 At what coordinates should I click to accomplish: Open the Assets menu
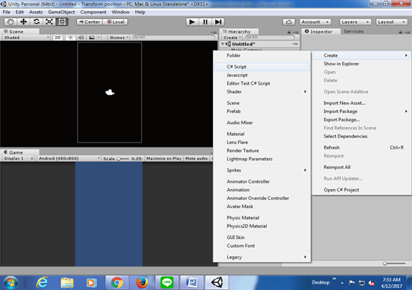(36, 12)
